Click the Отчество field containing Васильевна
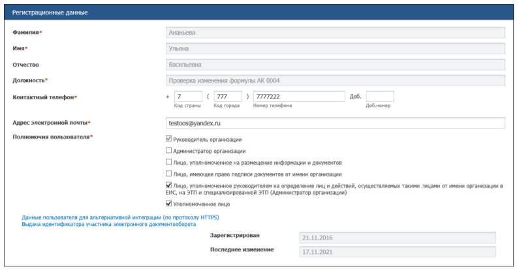Image resolution: width=517 pixels, height=269 pixels. 336,65
